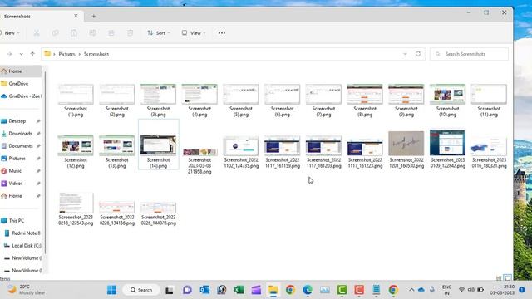This screenshot has height=299, width=532.
Task: Go up one folder level
Action: pos(32,54)
